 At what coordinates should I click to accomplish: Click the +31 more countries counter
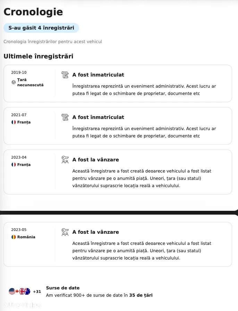pos(37,292)
